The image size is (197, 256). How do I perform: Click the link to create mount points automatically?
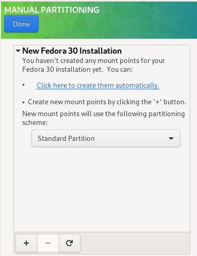(x=98, y=85)
